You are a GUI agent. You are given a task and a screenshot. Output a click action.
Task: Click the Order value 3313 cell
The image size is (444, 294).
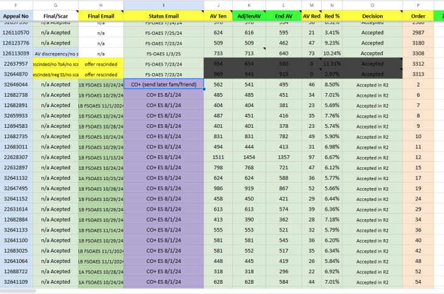click(x=418, y=74)
